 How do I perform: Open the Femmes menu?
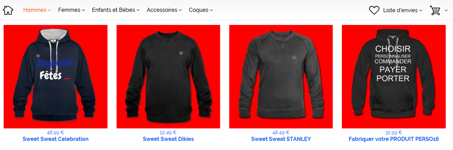click(71, 10)
